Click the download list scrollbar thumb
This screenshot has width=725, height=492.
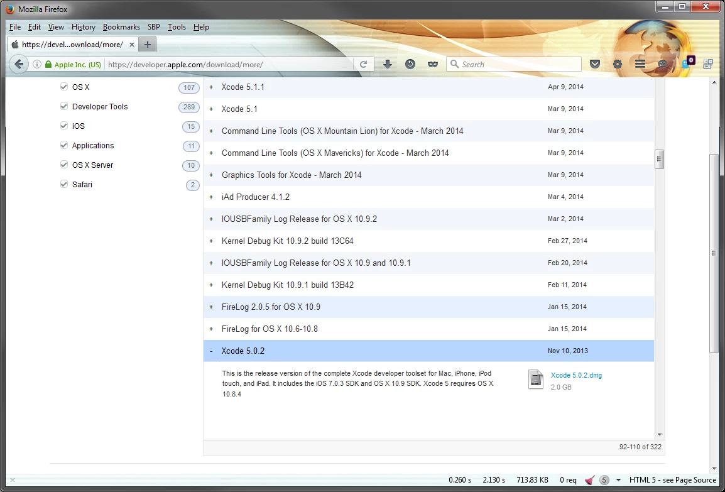click(x=659, y=159)
